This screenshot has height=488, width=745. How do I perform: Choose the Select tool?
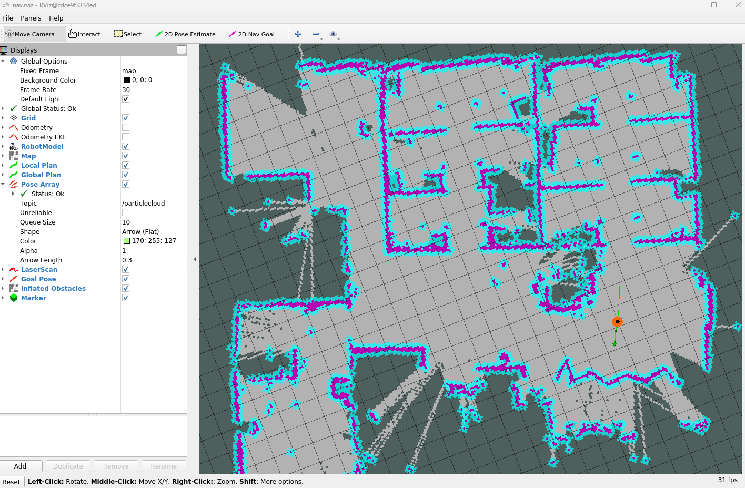128,34
